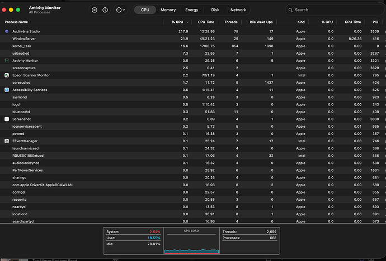The height and width of the screenshot is (261, 386).
Task: Click the 217.9 CPU value for Audirvāna
Action: [x=183, y=31]
